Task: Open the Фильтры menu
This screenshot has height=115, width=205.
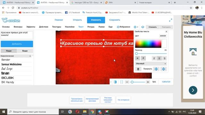Action: [x=18, y=27]
